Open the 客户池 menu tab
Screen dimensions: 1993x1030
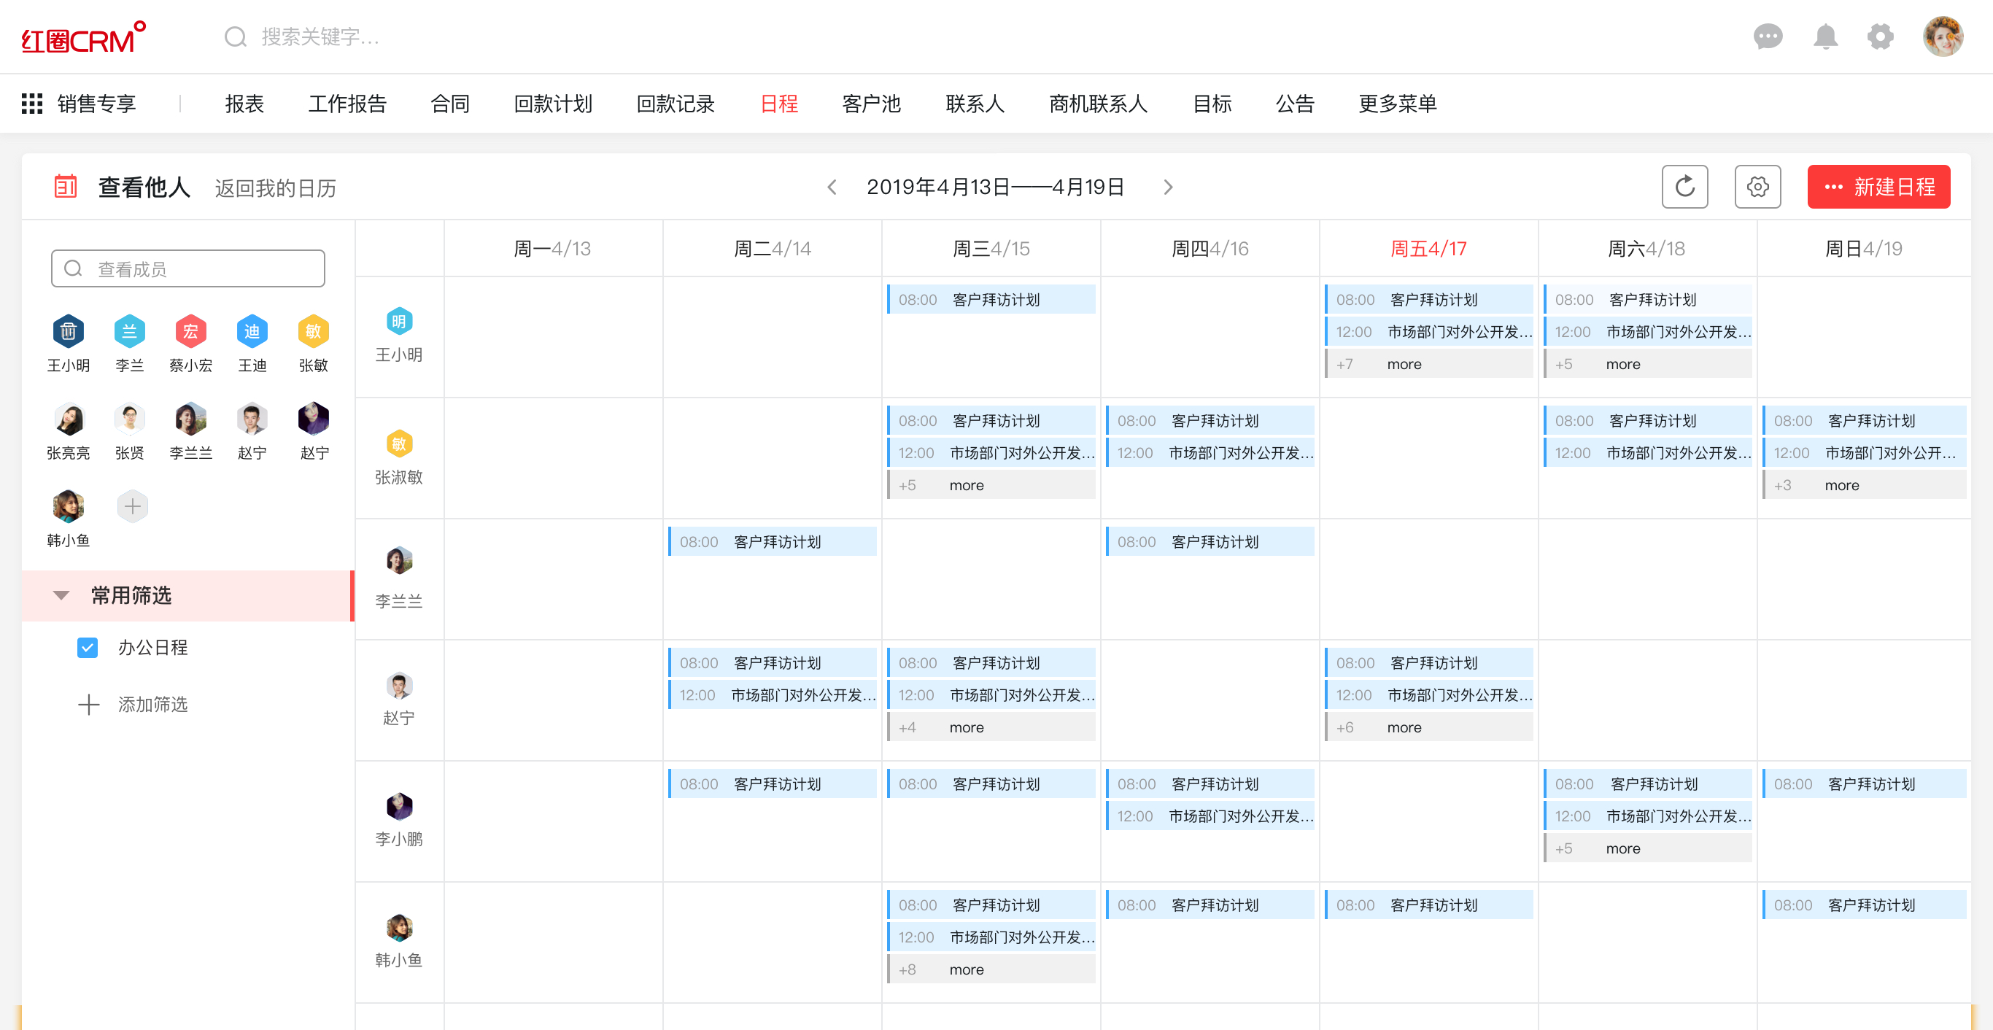pyautogui.click(x=871, y=104)
